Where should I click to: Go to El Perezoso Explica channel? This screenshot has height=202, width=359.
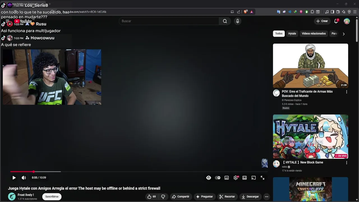(292, 100)
